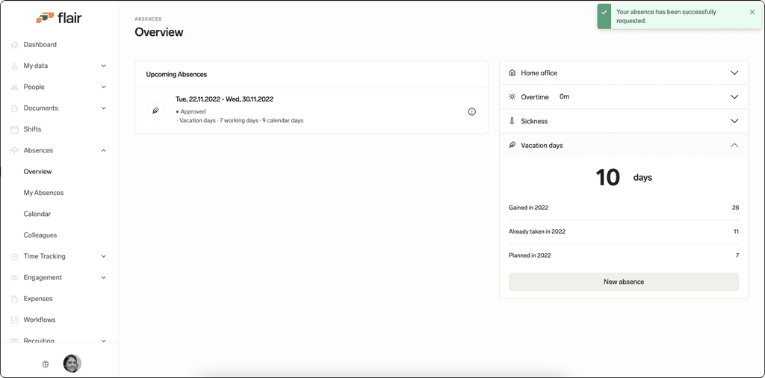The image size is (765, 378).
Task: Click the Workflows checkbox icon in the sidebar
Action: 14,320
